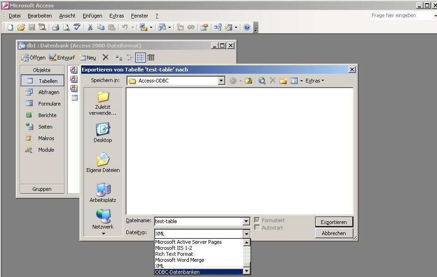Screen dimensions: 437x277
Task: Expand Office Links dropdown arrow
Action: (x=151, y=27)
